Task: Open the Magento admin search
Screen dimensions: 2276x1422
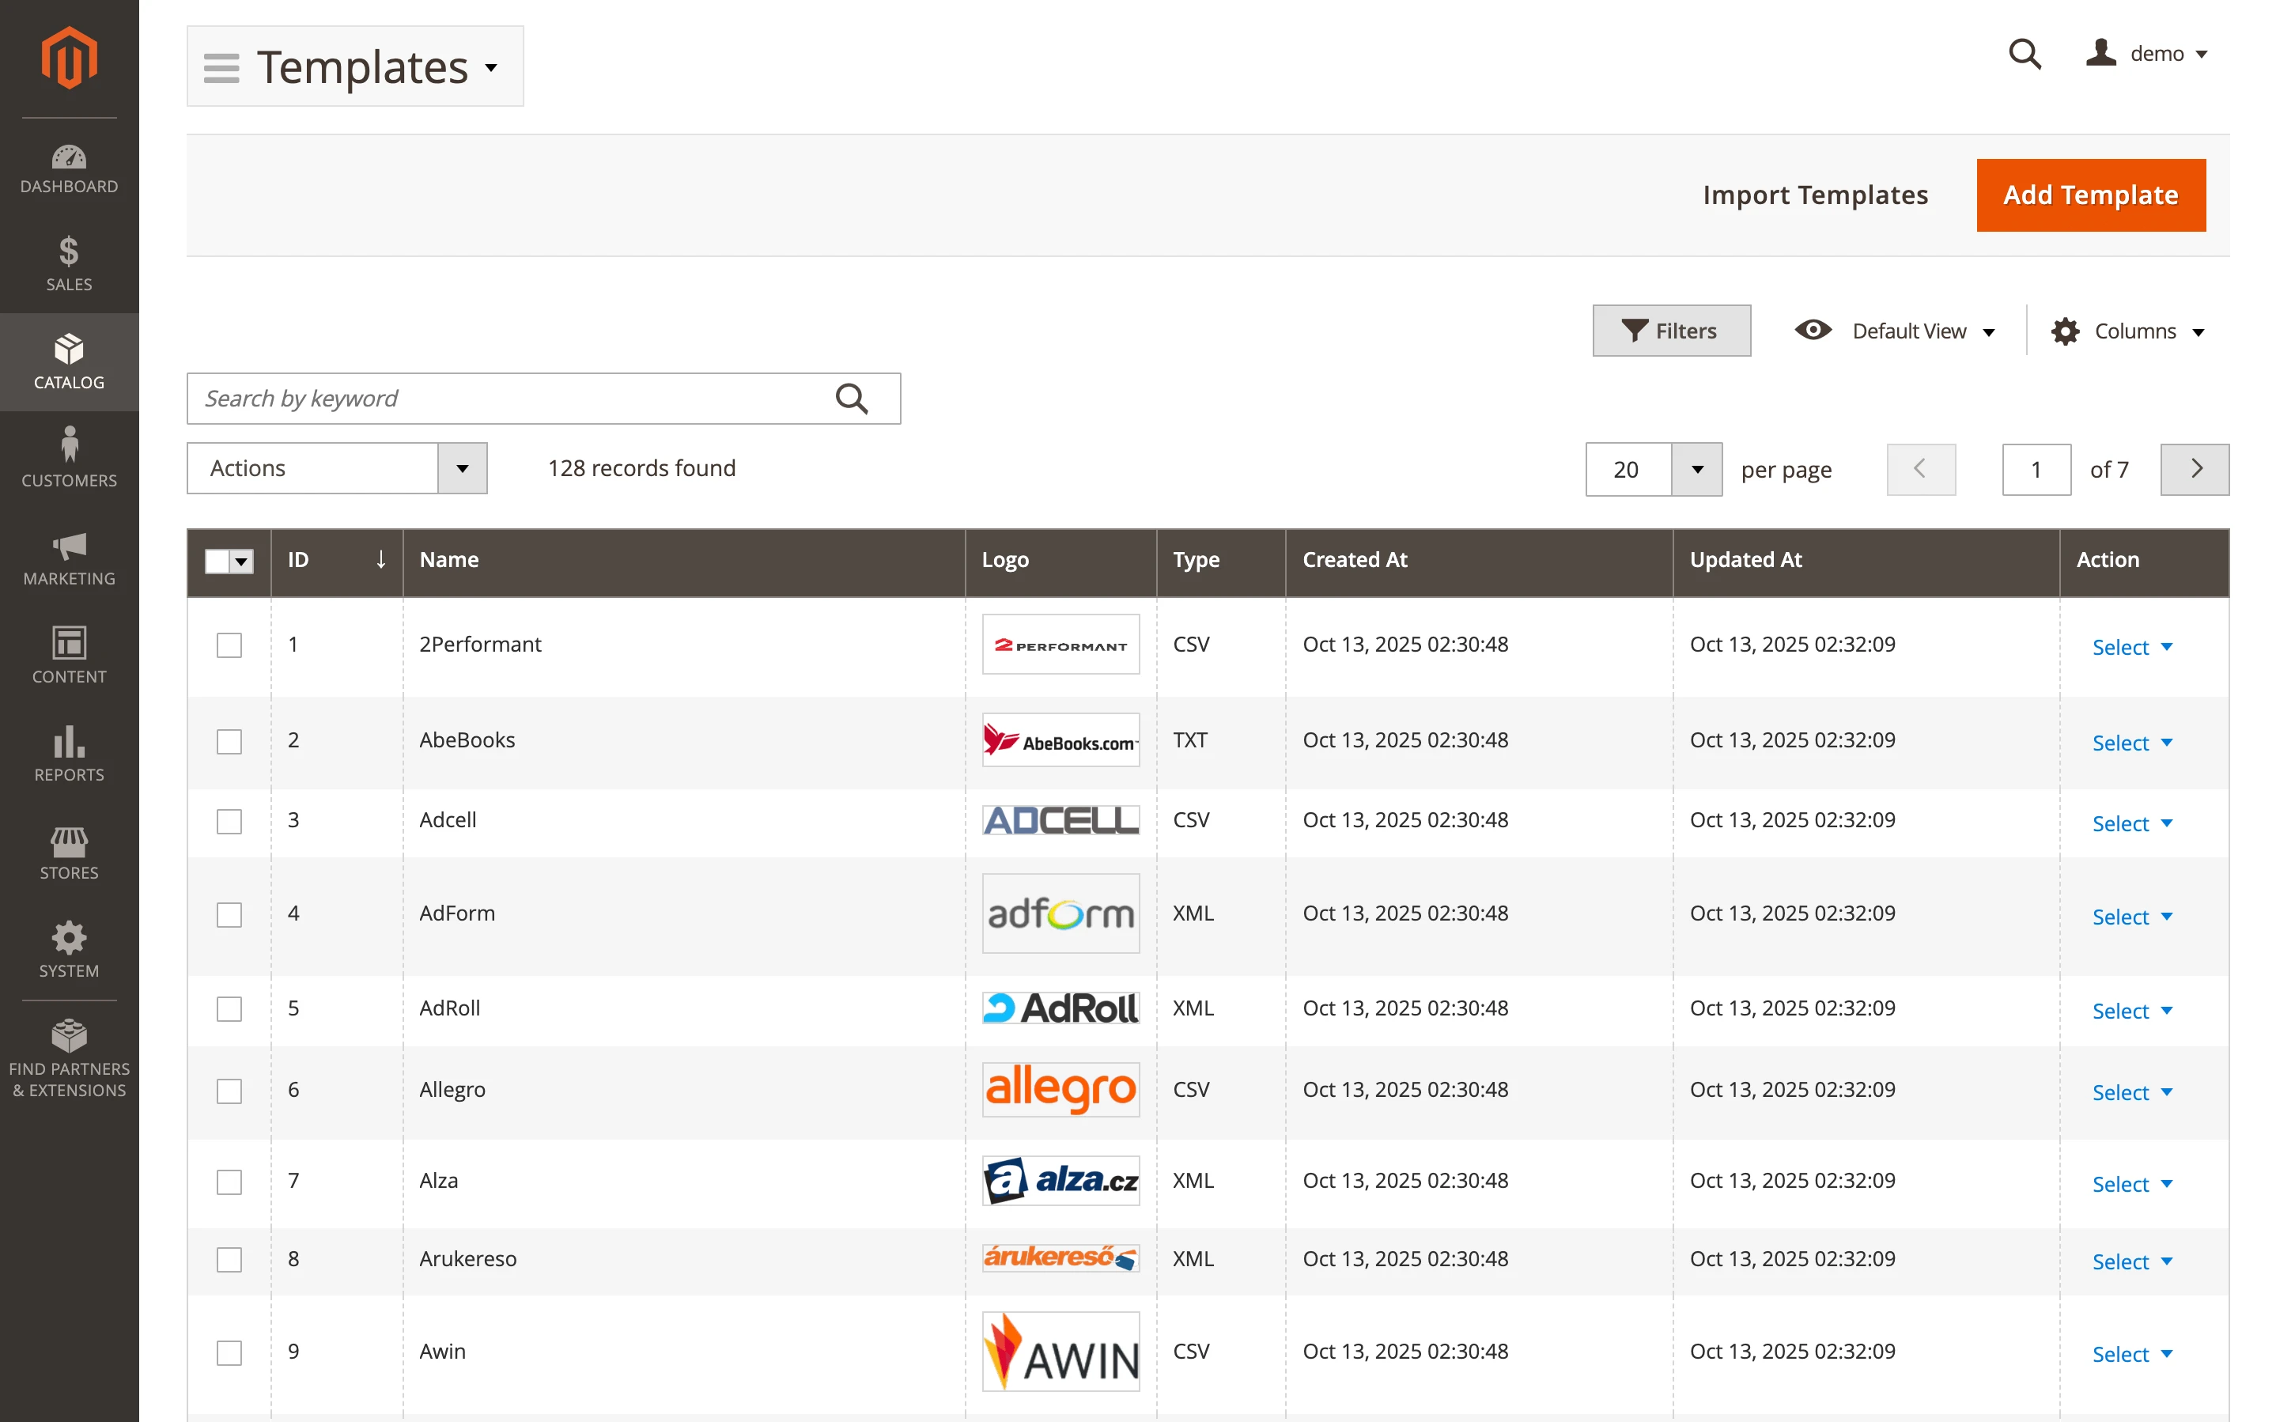Action: 2023,54
